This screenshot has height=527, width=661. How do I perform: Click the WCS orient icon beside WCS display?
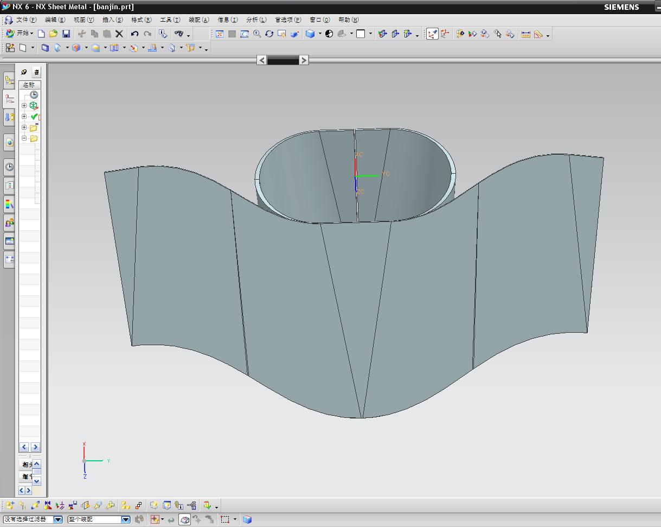(x=445, y=34)
